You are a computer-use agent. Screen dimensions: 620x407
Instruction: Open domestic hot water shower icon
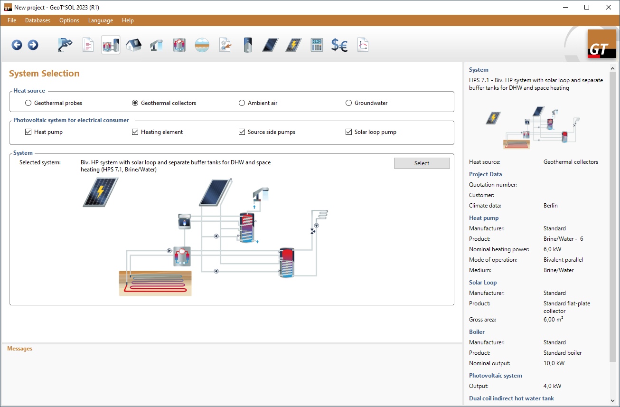[156, 45]
